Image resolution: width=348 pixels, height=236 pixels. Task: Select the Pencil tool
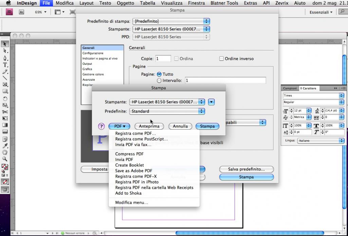tap(5, 72)
